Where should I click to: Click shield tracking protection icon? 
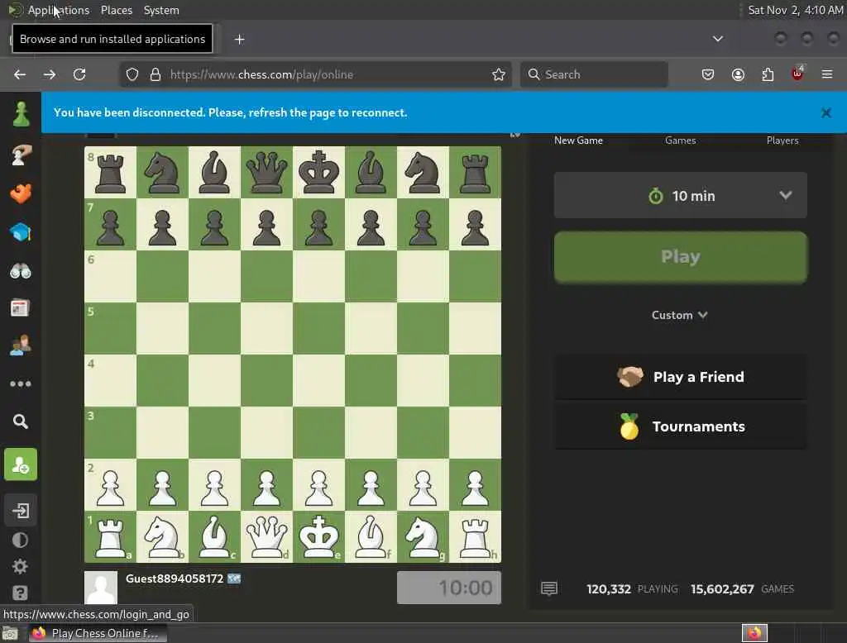pos(132,74)
